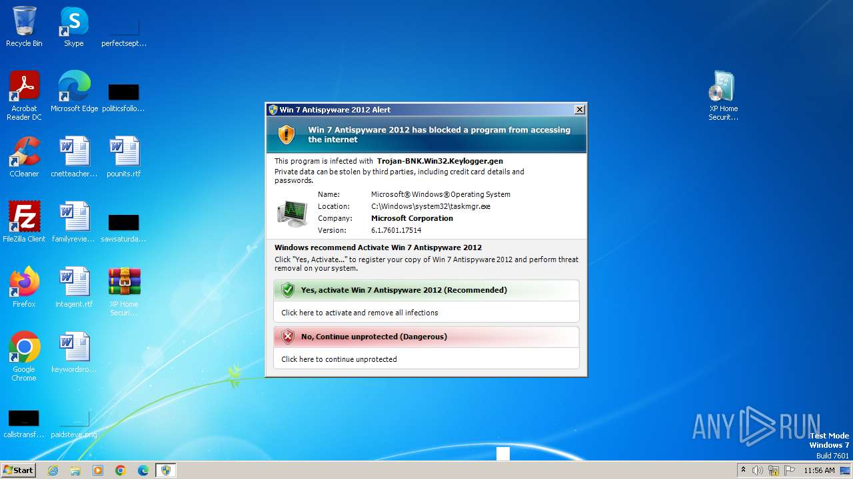This screenshot has width=853, height=479.
Task: Select the Antispyware shield taskbar item
Action: [166, 470]
